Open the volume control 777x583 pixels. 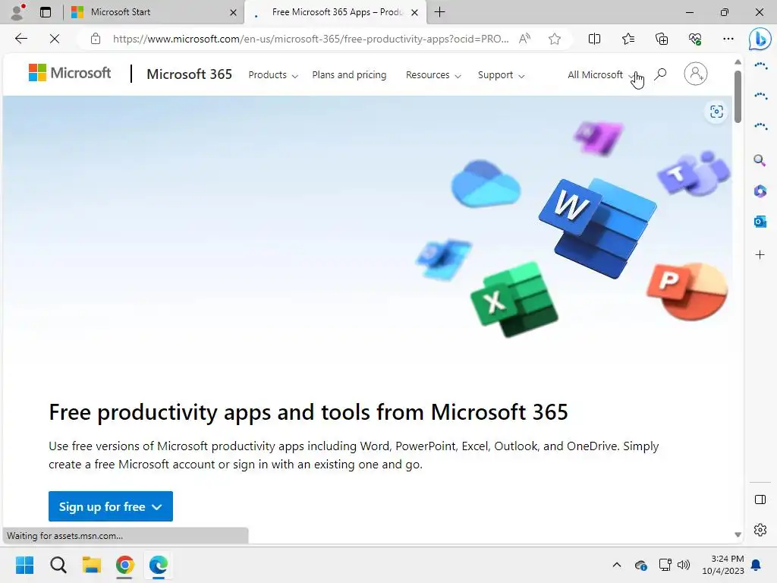pyautogui.click(x=684, y=565)
